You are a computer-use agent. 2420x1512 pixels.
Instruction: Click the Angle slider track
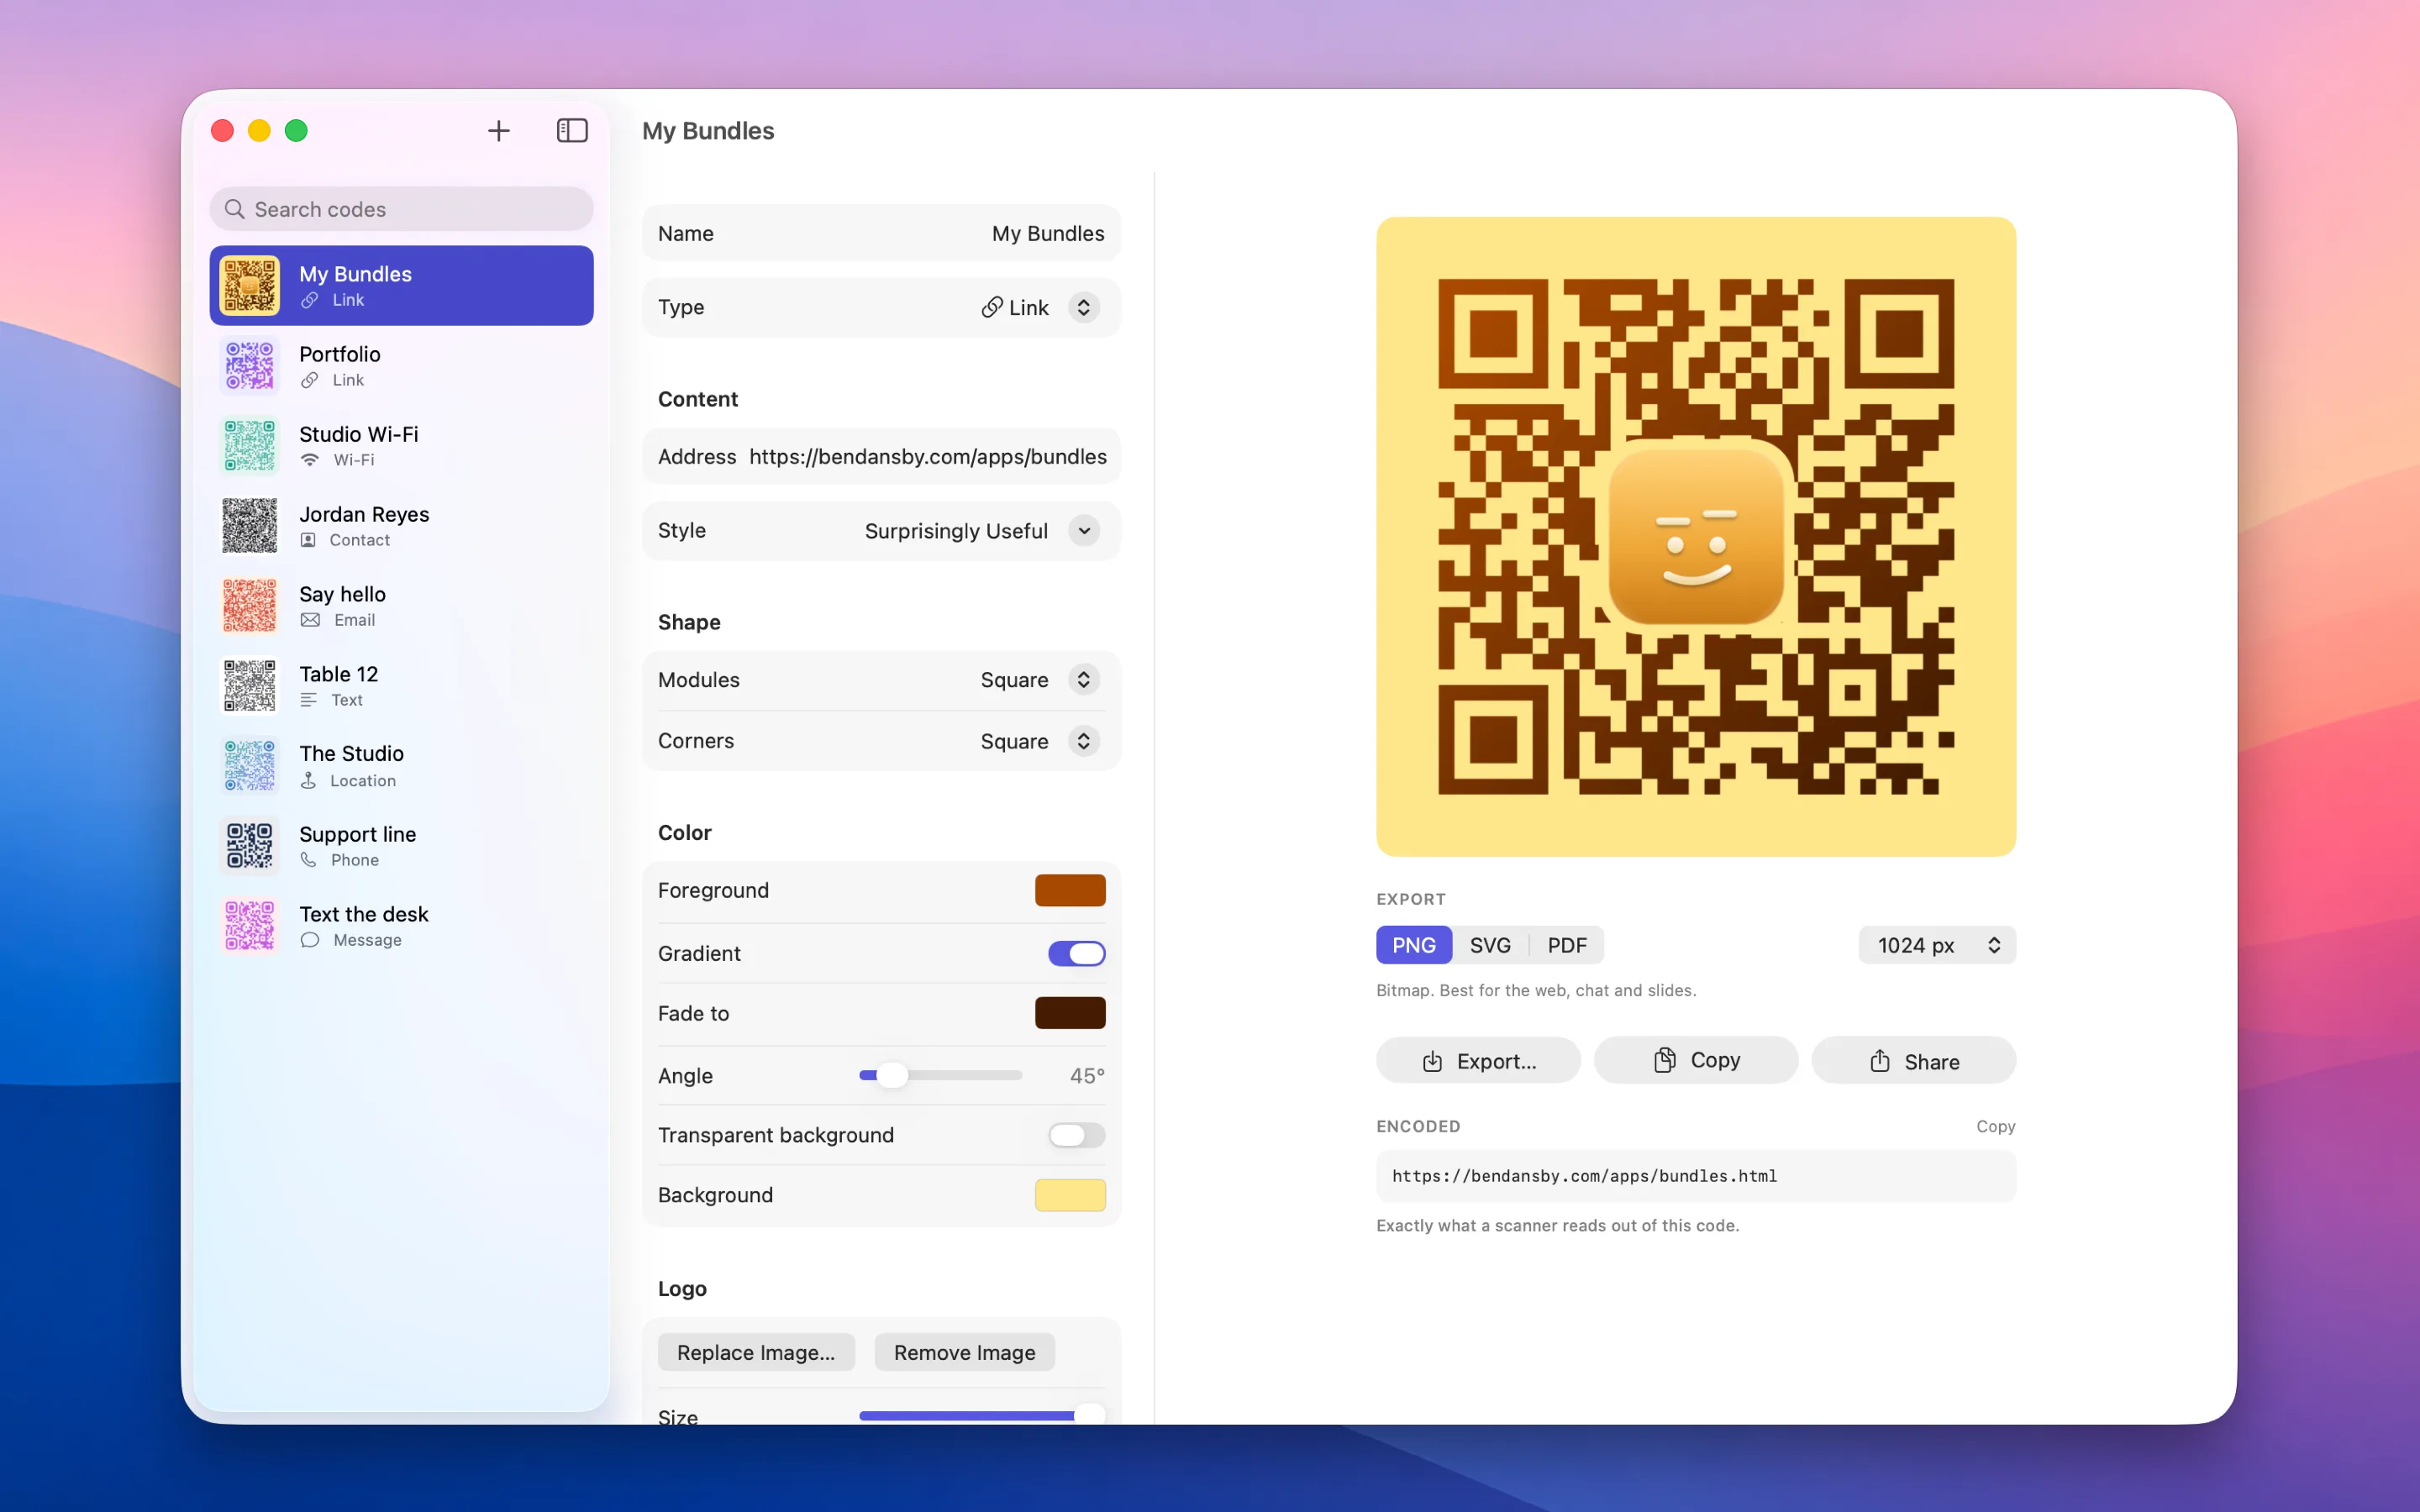click(940, 1075)
